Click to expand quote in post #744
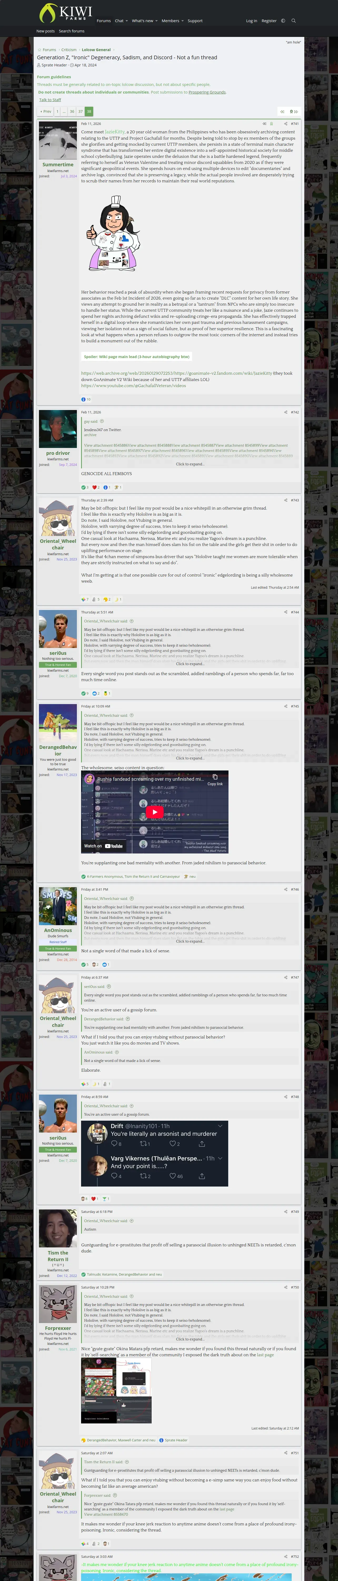Image resolution: width=338 pixels, height=1581 pixels. (190, 664)
